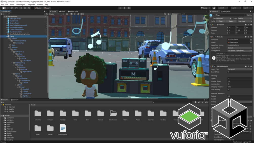Toggle pivot Center mode button
The height and width of the screenshot is (143, 254).
coord(38,8)
